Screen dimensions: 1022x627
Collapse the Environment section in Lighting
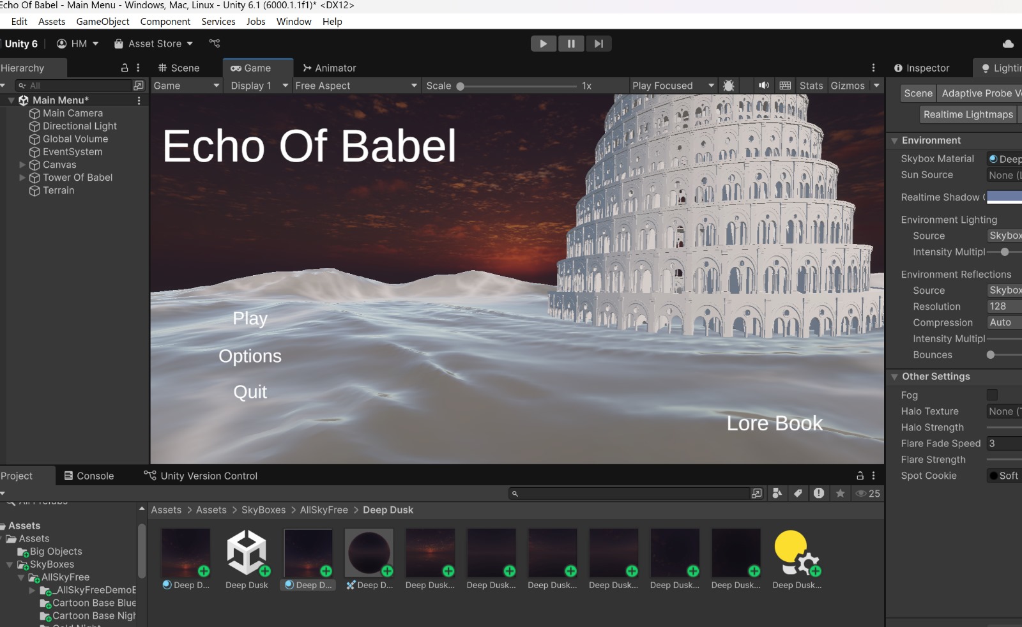pyautogui.click(x=894, y=140)
